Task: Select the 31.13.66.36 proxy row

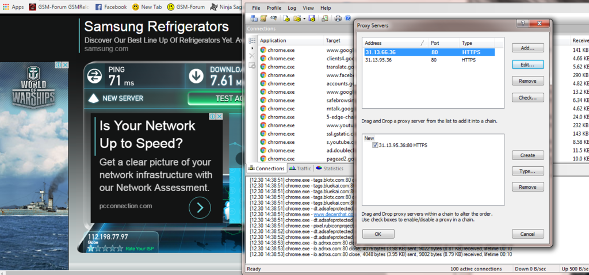Action: pyautogui.click(x=429, y=52)
